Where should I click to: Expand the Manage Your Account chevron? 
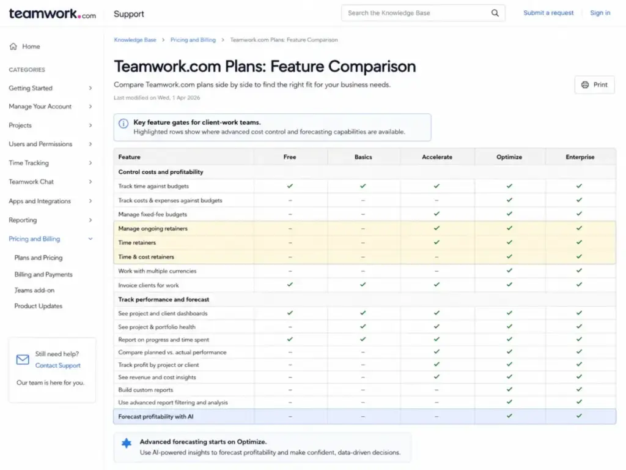pos(90,106)
